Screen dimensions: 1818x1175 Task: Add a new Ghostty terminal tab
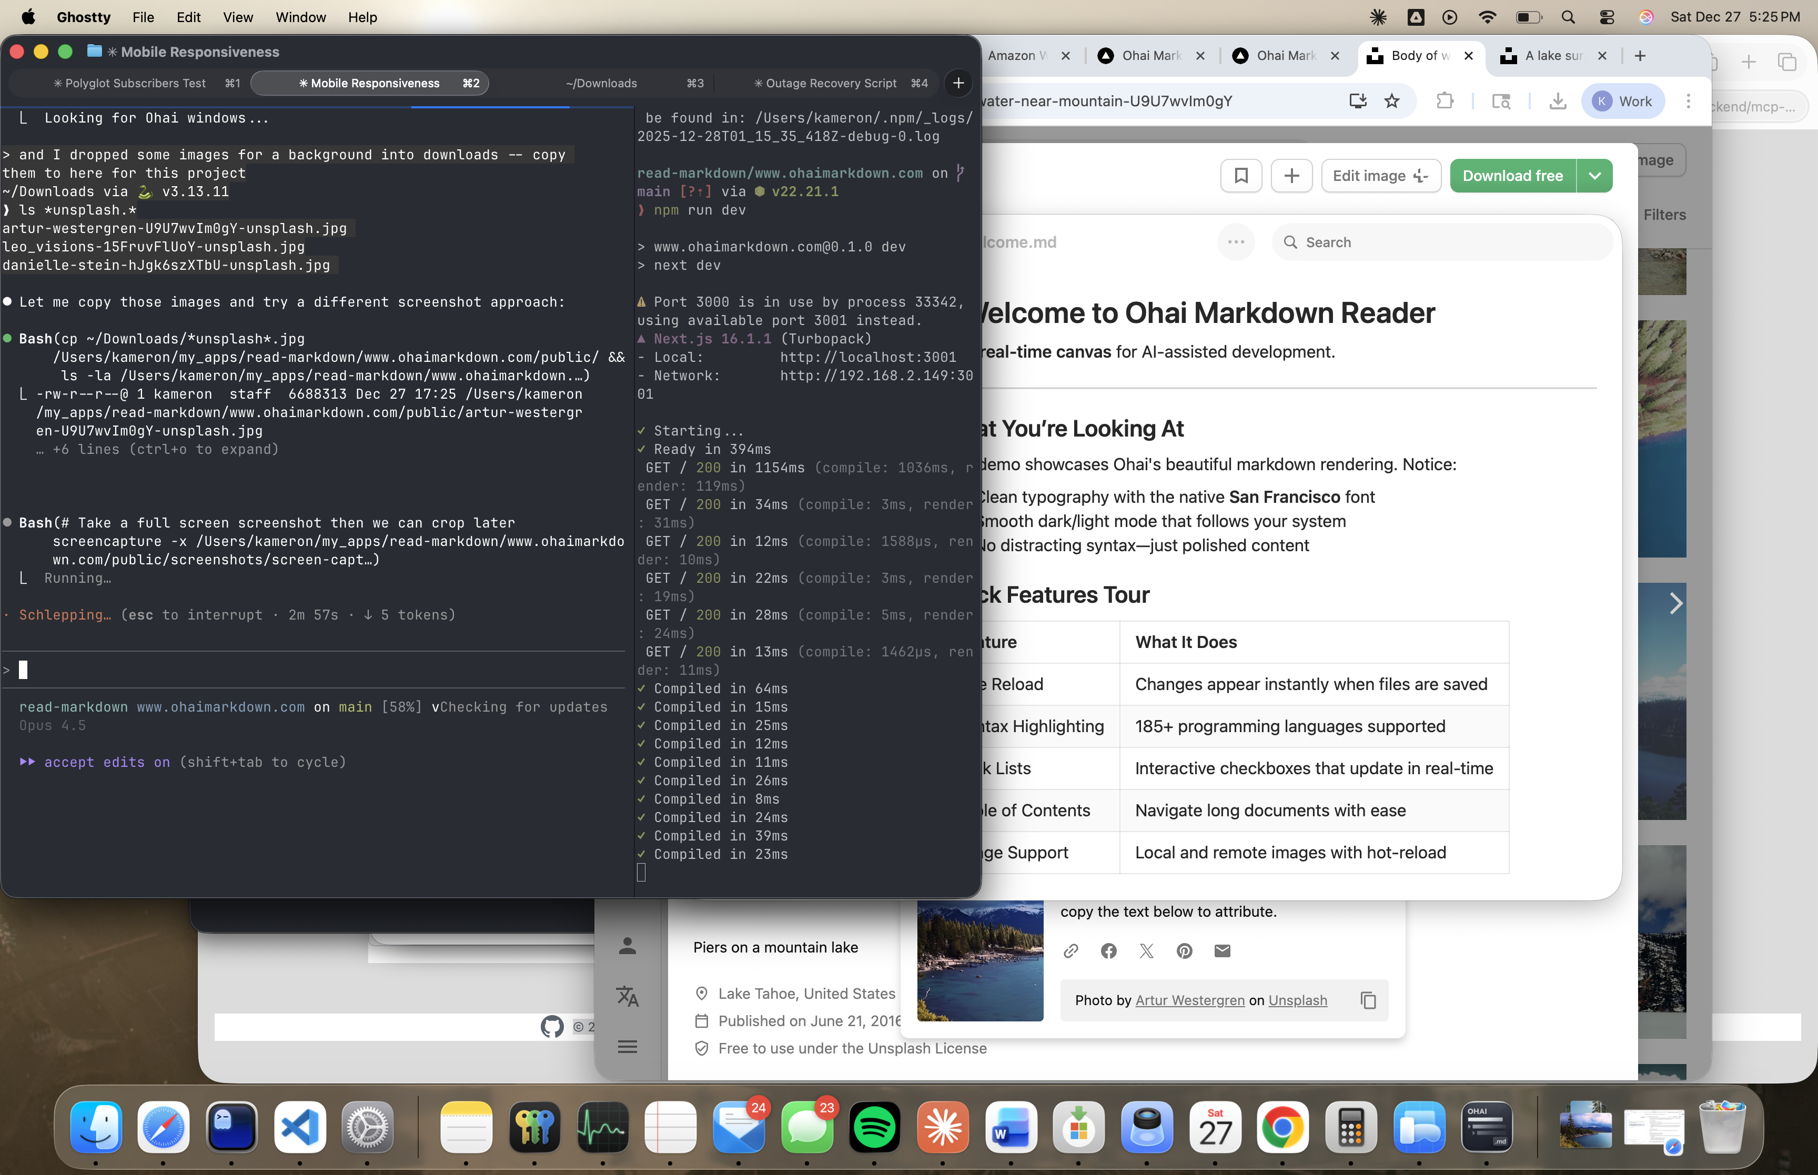[x=958, y=83]
